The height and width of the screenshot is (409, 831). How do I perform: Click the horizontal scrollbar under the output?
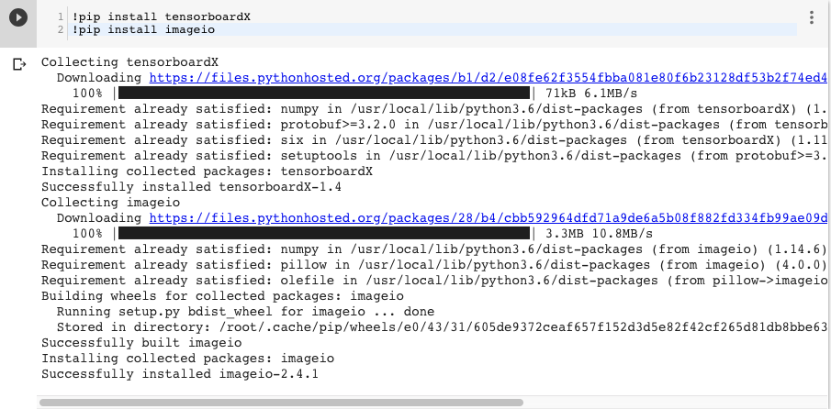pos(281,403)
